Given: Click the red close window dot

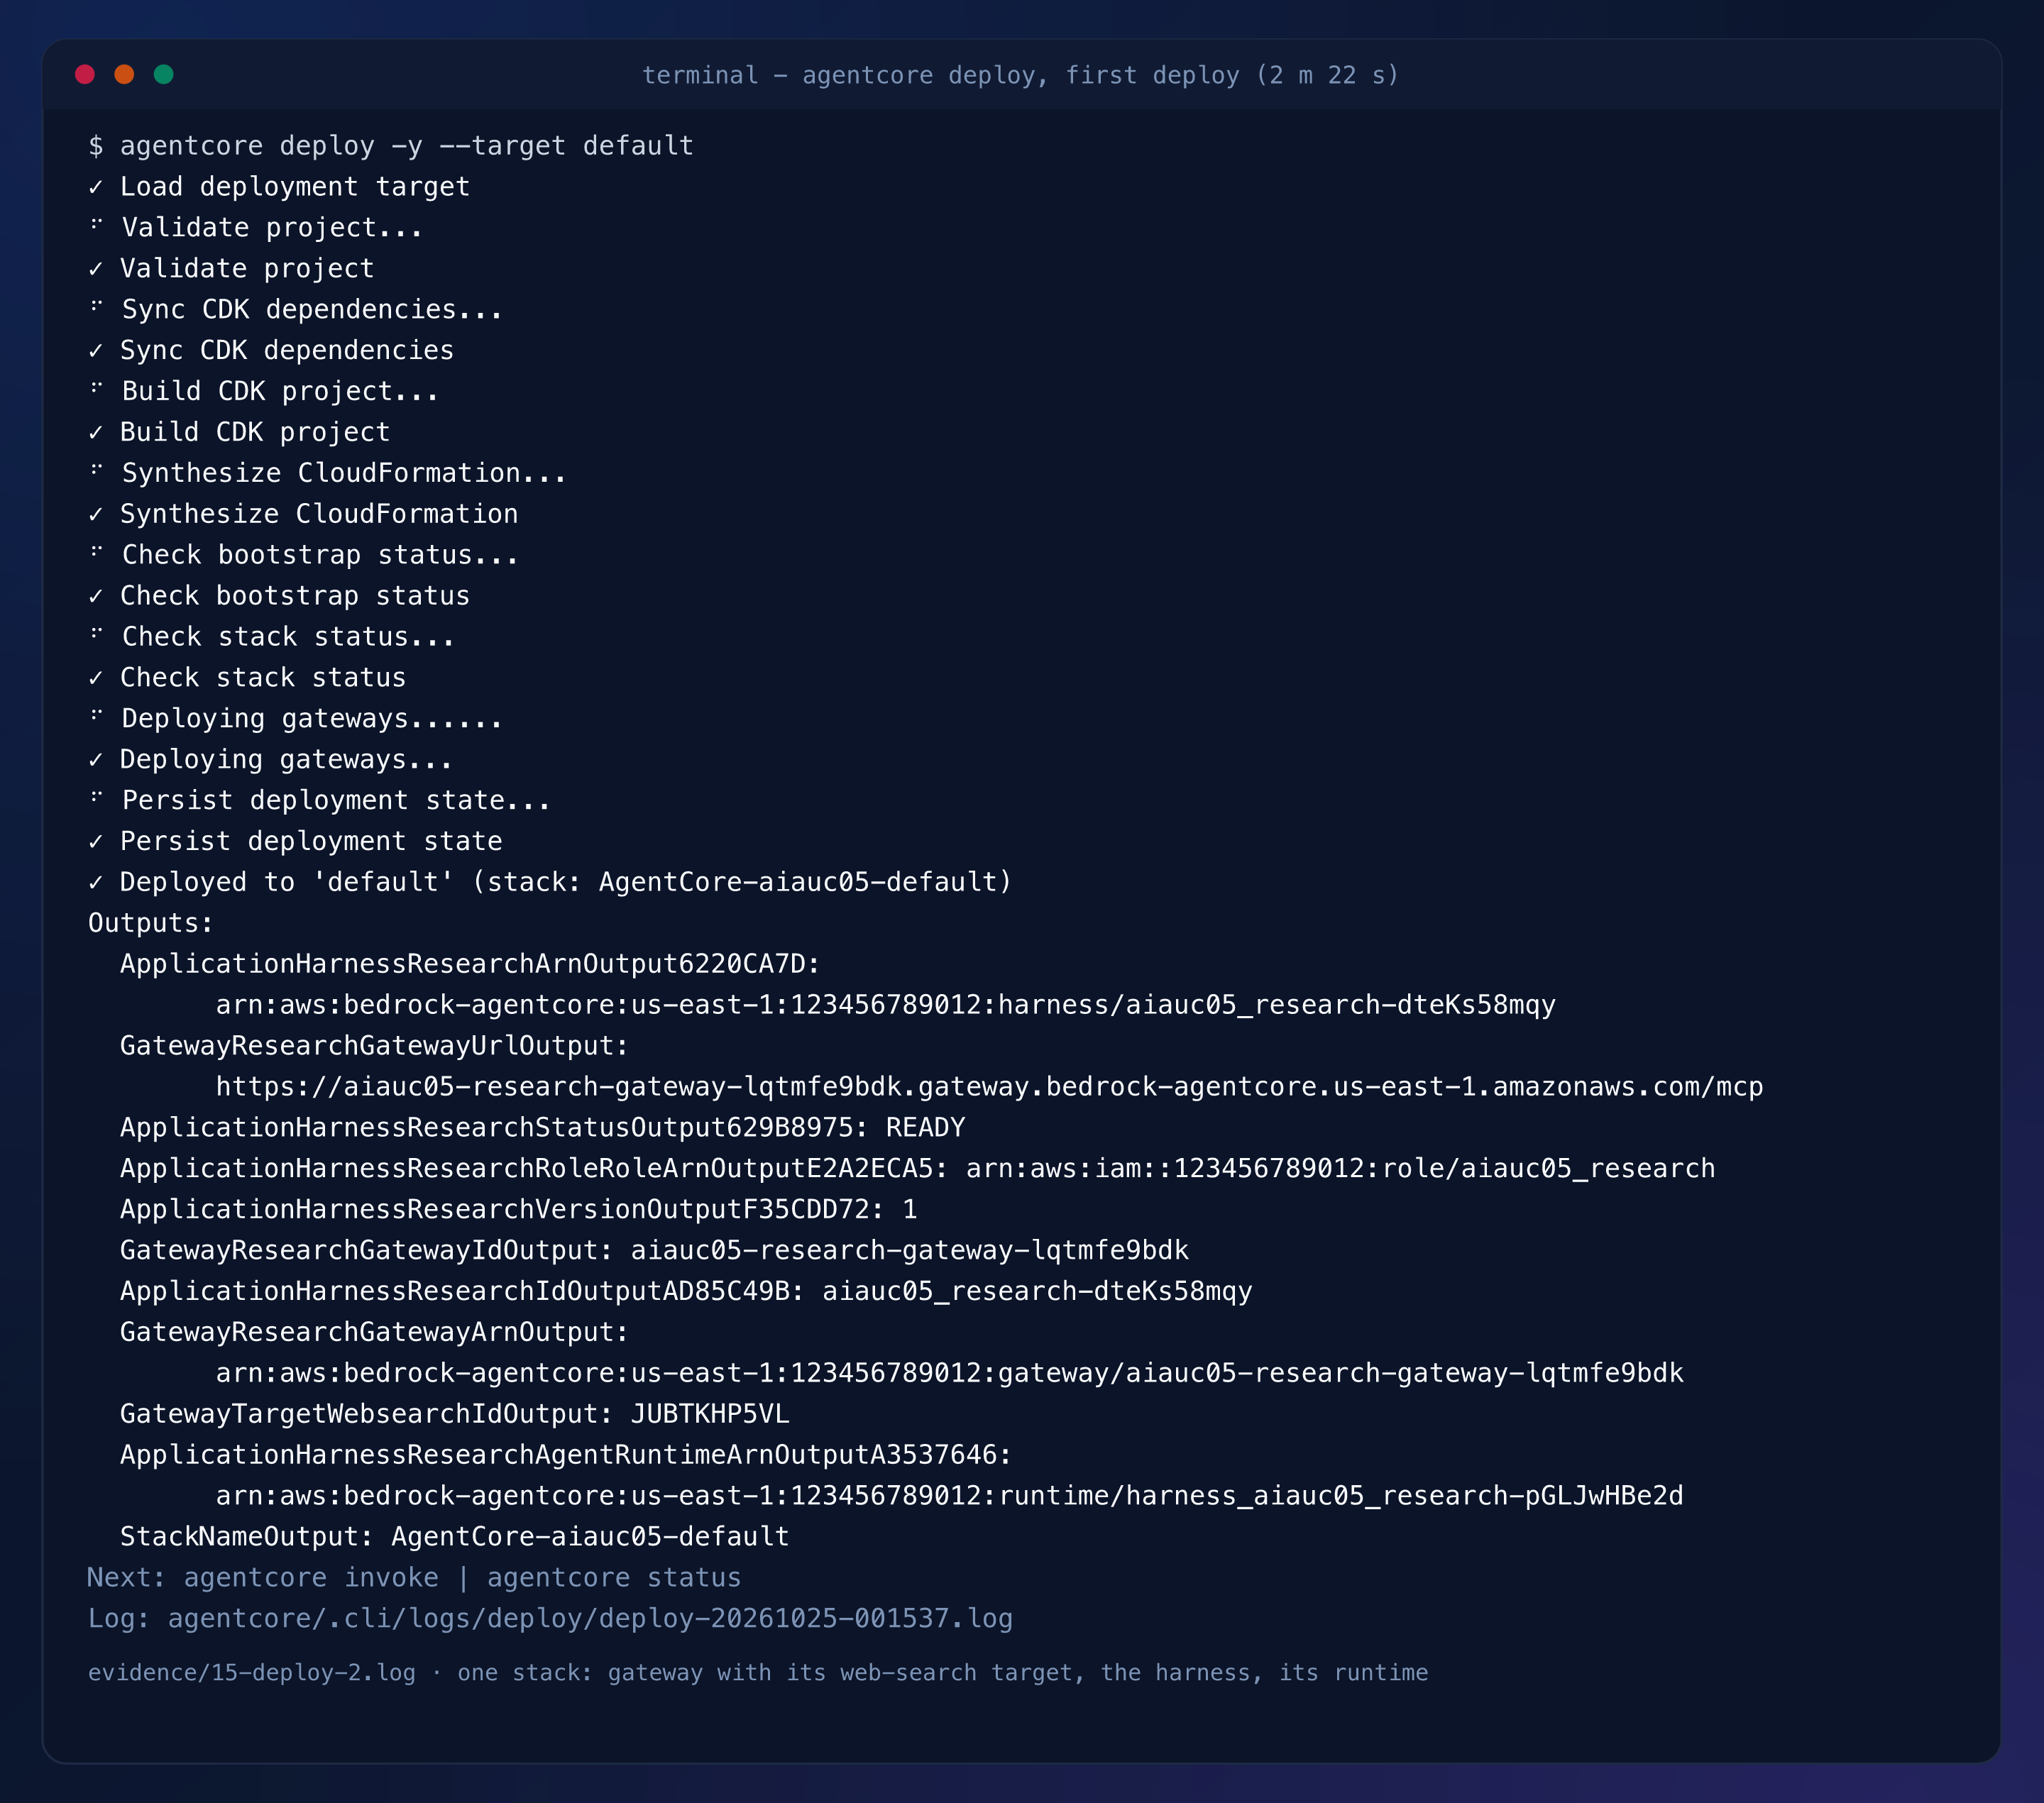Looking at the screenshot, I should pos(85,74).
